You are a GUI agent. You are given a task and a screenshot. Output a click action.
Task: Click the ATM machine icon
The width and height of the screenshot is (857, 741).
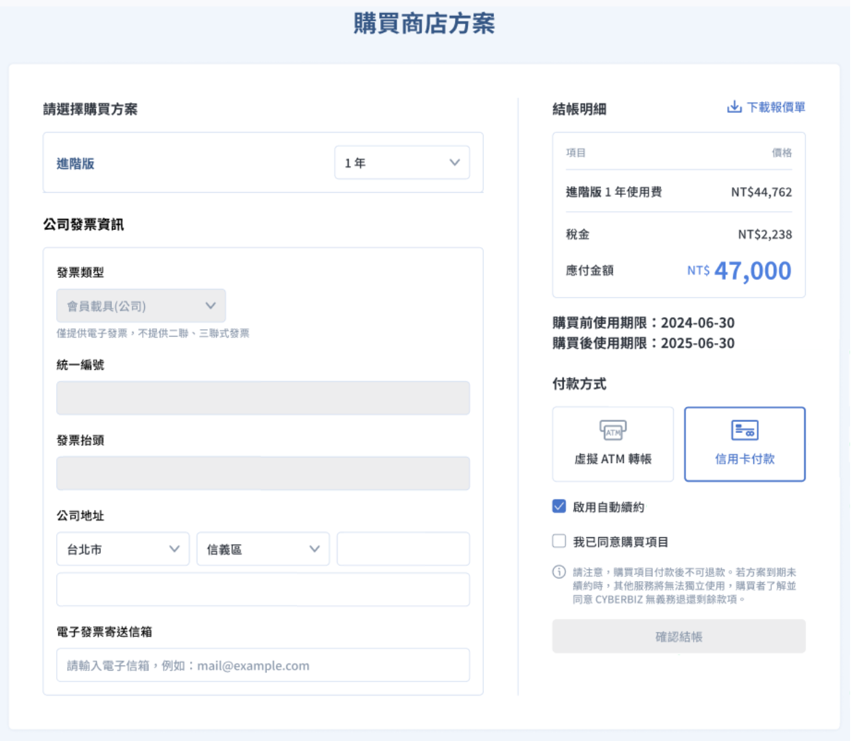click(613, 430)
